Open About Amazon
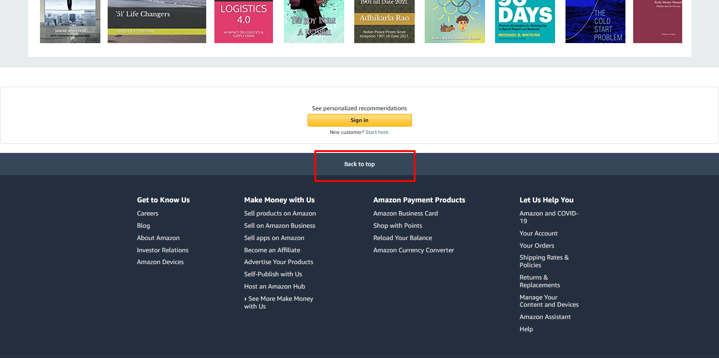 pos(159,238)
